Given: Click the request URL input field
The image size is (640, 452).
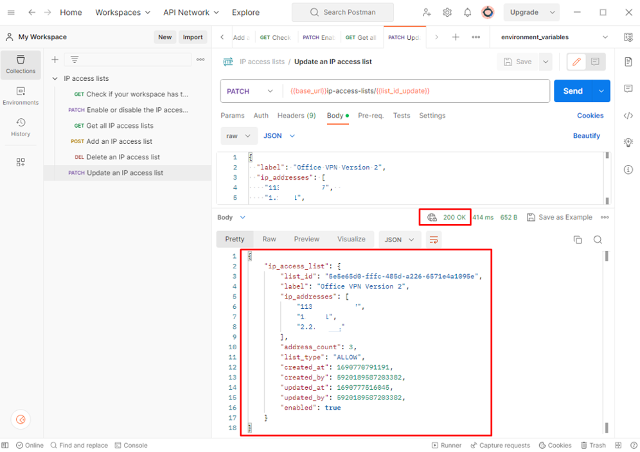Looking at the screenshot, I should (416, 91).
